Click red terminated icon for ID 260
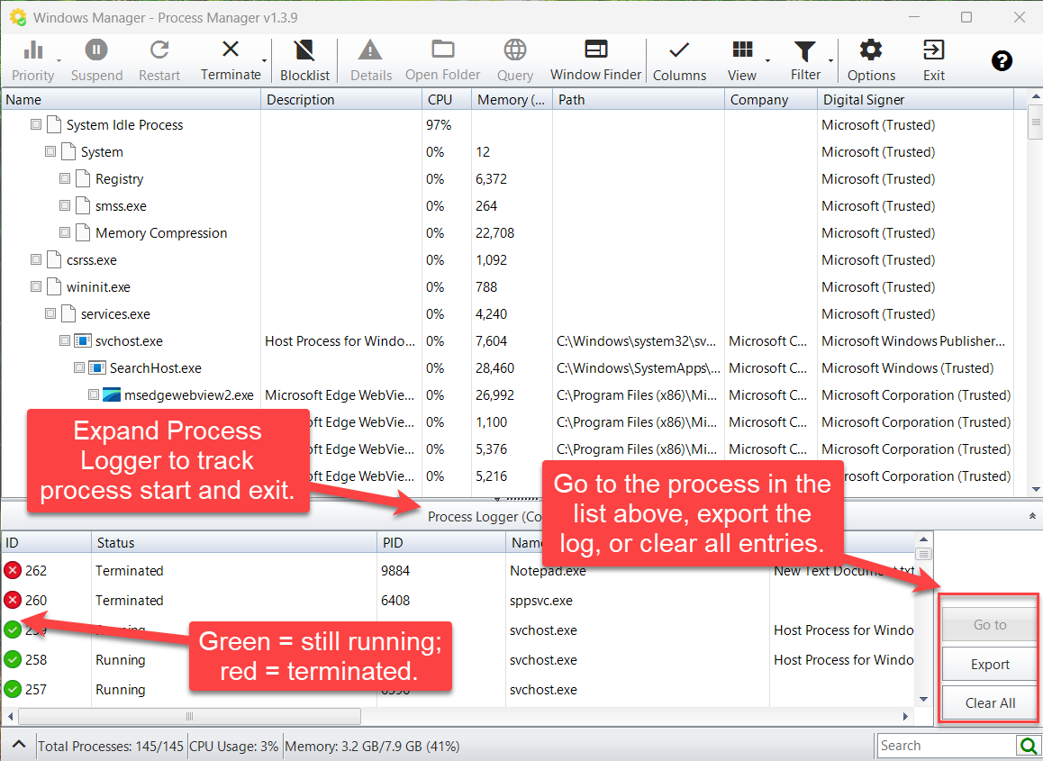 13,600
